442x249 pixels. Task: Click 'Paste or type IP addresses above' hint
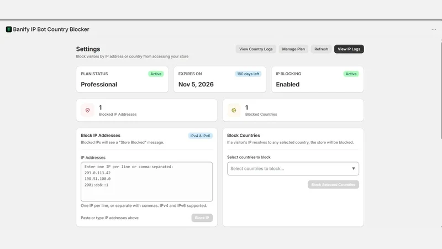point(109,218)
